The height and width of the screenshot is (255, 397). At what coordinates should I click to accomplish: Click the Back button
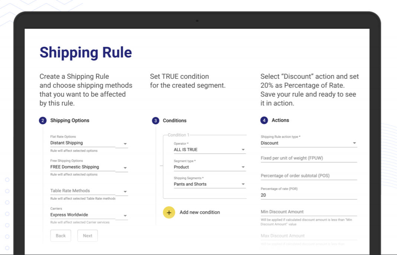[x=60, y=235]
